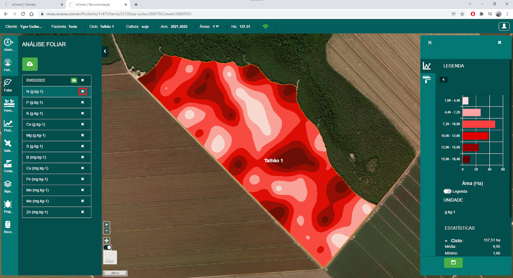
Task: Remove the N (g.kg-1) layer
Action: pos(83,91)
